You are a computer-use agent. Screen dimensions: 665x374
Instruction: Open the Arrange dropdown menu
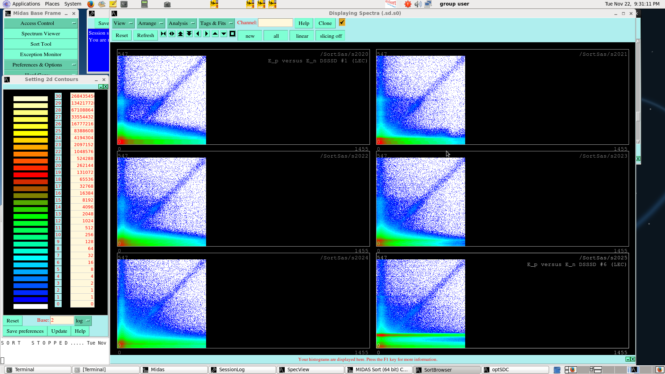click(151, 23)
